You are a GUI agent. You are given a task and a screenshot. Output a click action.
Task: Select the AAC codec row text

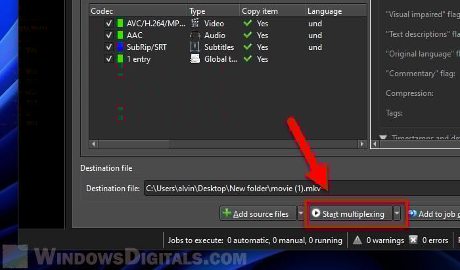[x=134, y=35]
